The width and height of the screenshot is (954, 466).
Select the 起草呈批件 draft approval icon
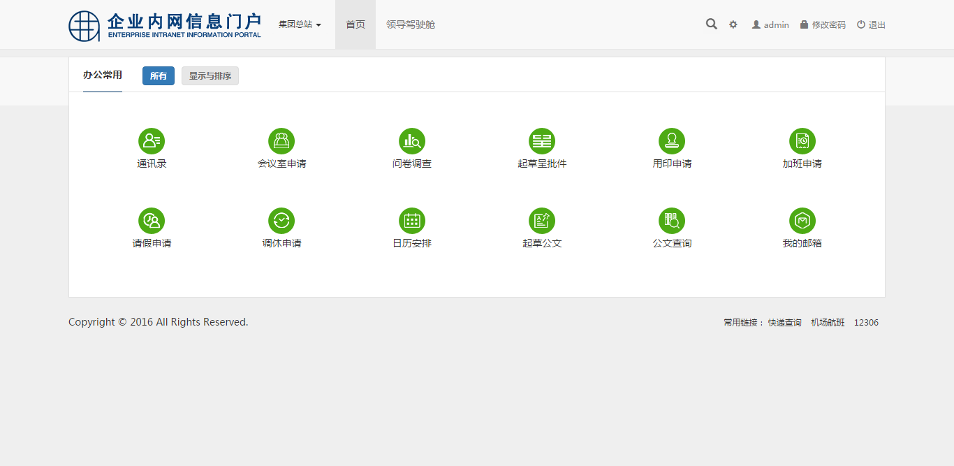(542, 141)
